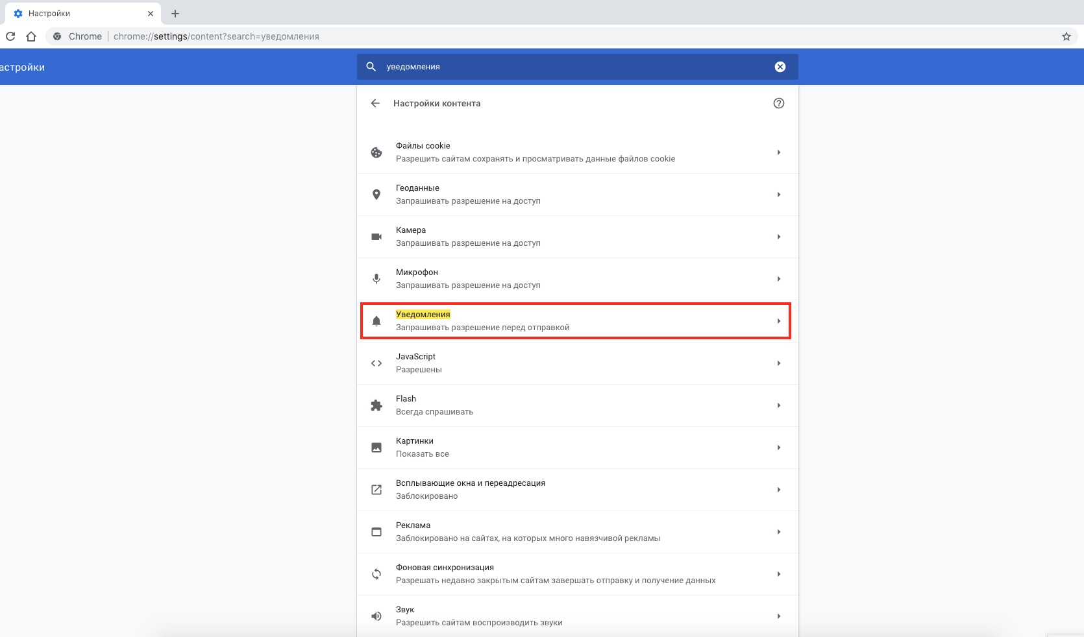Image resolution: width=1084 pixels, height=637 pixels.
Task: Click the microphone icon for Микрофон
Action: (376, 279)
